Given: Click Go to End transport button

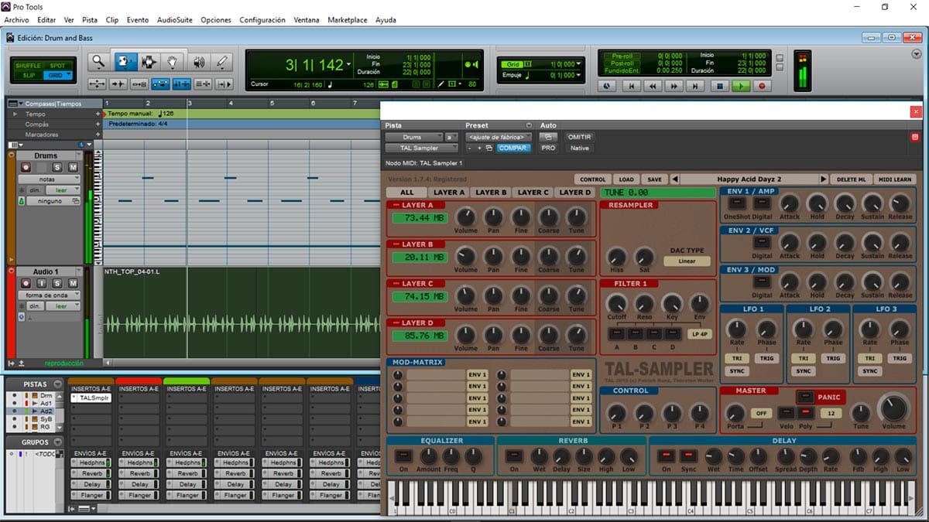Looking at the screenshot, I should coord(696,87).
